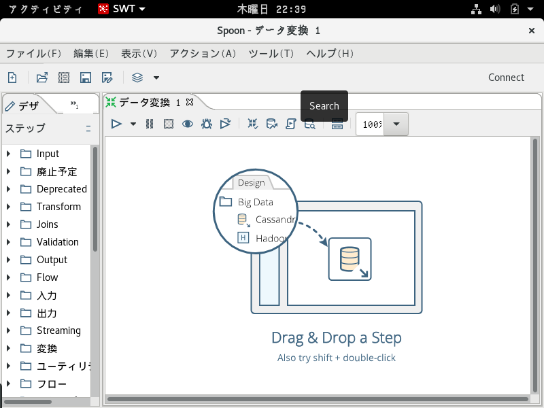This screenshot has width=544, height=408.
Task: Click the Perspectives layers icon
Action: 137,78
